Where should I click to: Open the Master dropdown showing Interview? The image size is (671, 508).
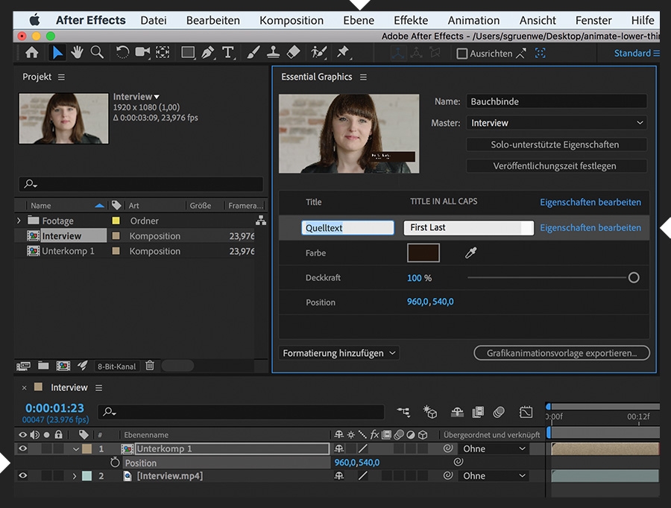pos(556,123)
